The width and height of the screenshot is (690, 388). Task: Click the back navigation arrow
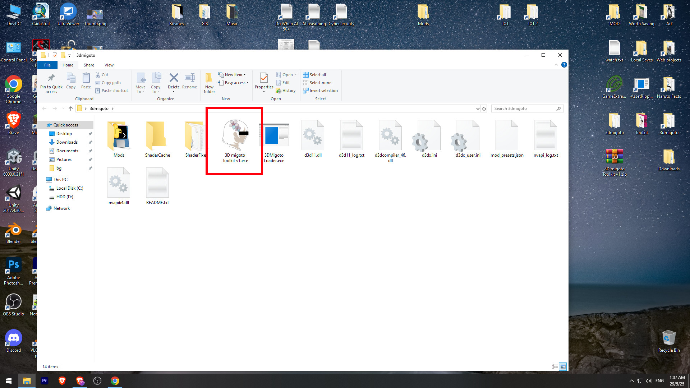(x=44, y=108)
